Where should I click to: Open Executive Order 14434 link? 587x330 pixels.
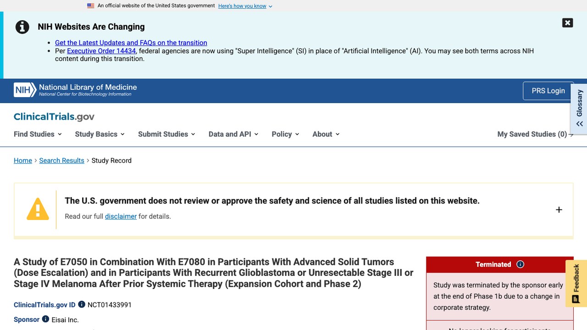(101, 51)
